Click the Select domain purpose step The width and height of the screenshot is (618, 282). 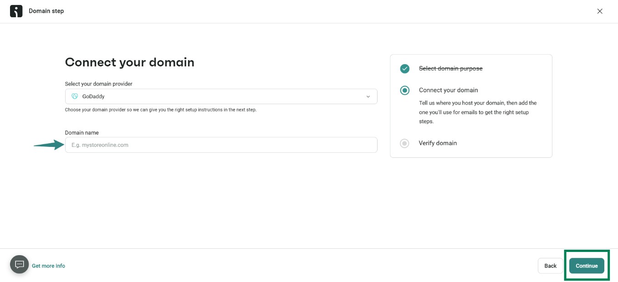click(450, 68)
